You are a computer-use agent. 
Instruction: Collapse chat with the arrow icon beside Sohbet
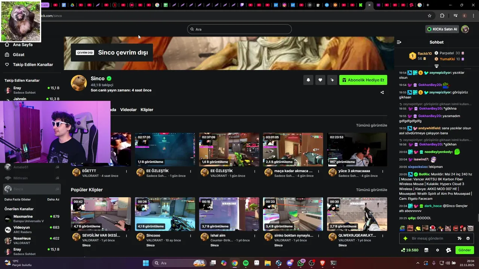pos(399,42)
